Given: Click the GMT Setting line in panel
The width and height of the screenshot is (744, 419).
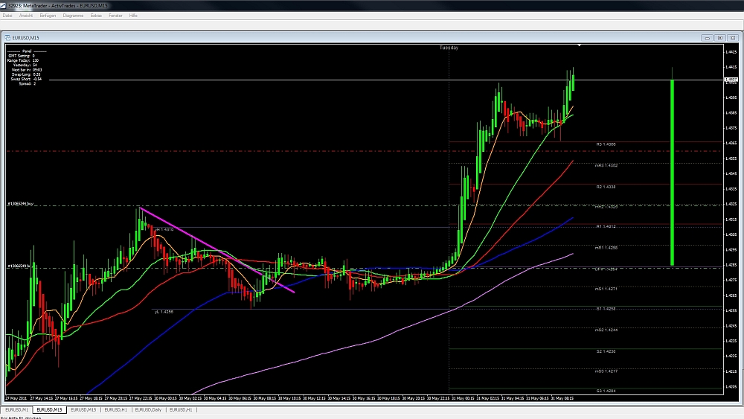Looking at the screenshot, I should coord(22,56).
